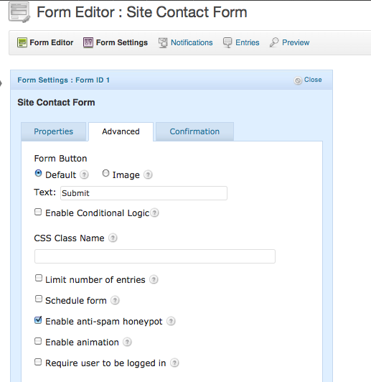This screenshot has width=371, height=382.
Task: Click help icon next to Enable animation
Action: [127, 342]
